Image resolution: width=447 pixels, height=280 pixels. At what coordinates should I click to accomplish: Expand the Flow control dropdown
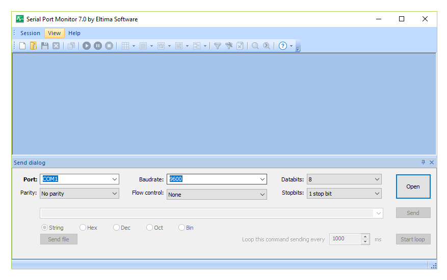coord(262,195)
